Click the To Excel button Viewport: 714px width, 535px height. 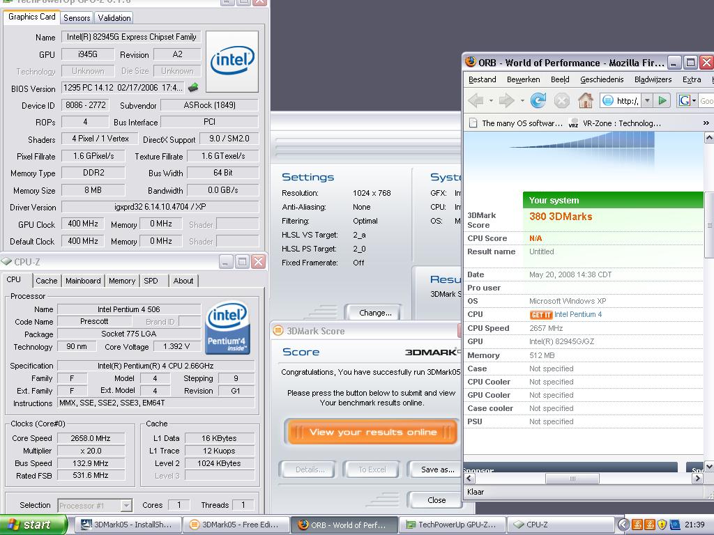372,470
